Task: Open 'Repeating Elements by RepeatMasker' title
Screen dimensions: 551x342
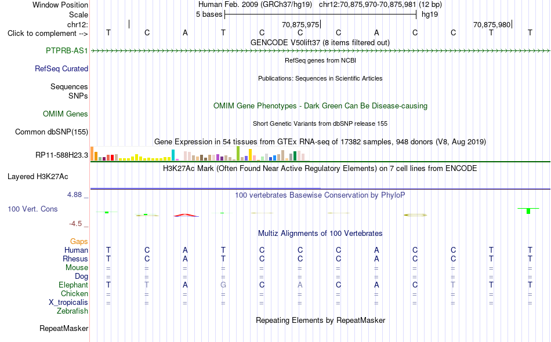Action: (321, 320)
